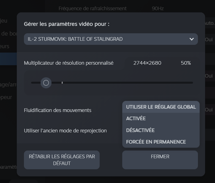Click the "Fréquence de rafraîchissement" setting label
This screenshot has height=183, width=215.
coord(92,9)
